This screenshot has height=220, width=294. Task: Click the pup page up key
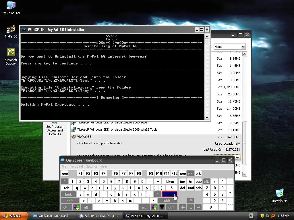198,181
